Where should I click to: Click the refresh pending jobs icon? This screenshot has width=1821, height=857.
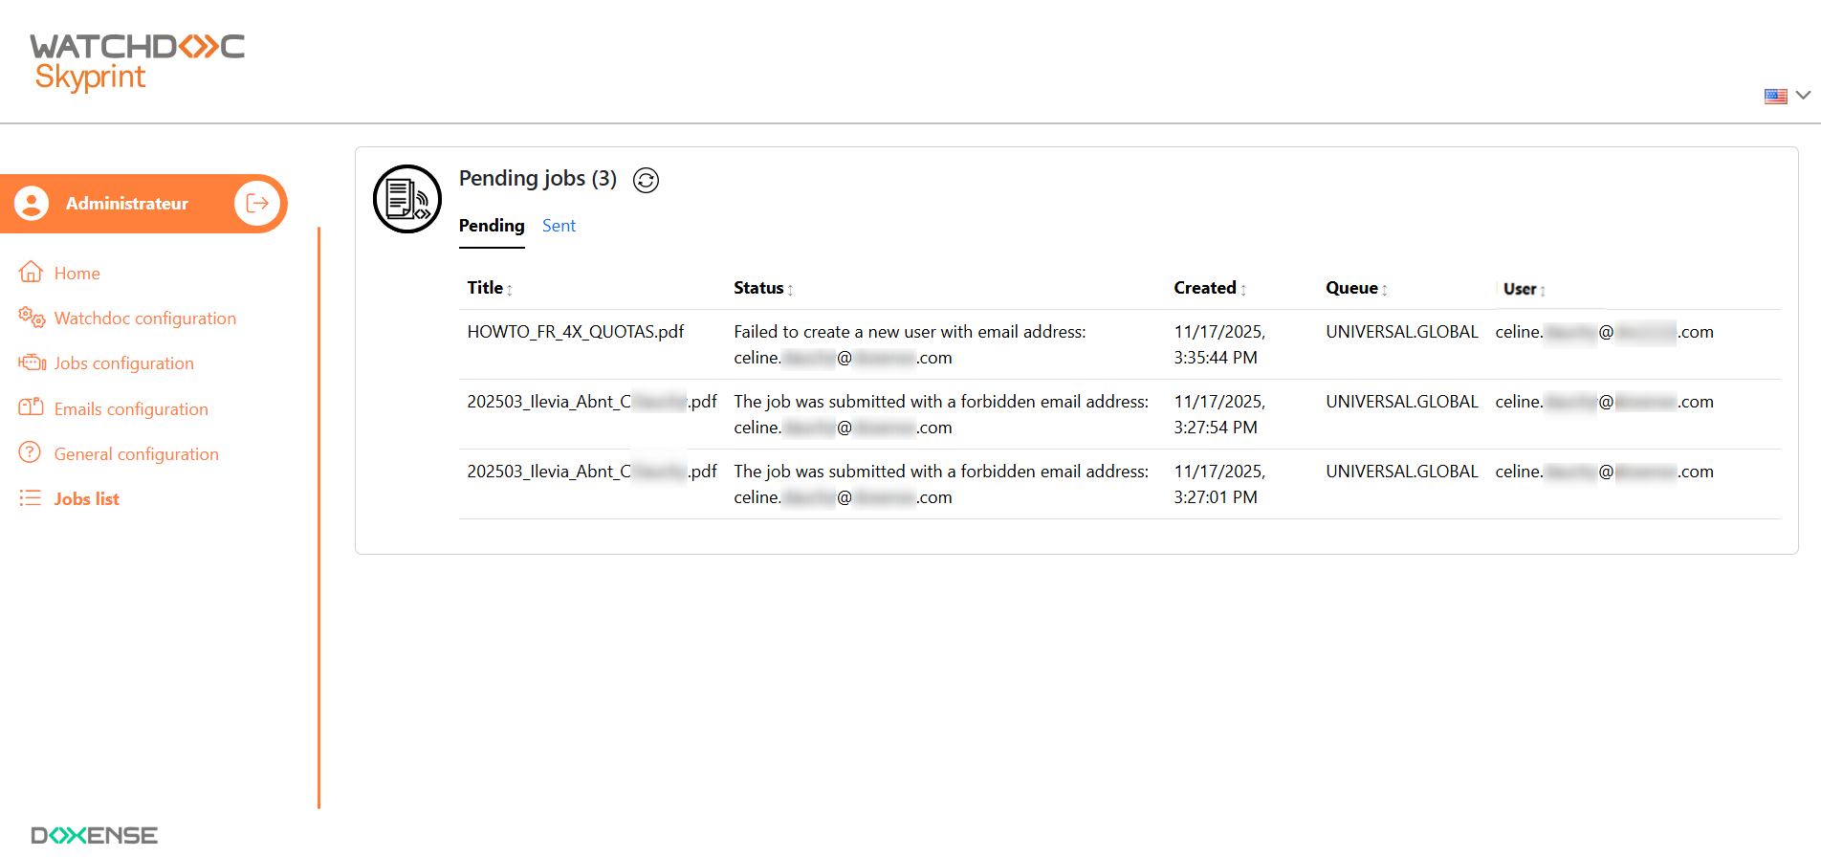[x=647, y=180]
